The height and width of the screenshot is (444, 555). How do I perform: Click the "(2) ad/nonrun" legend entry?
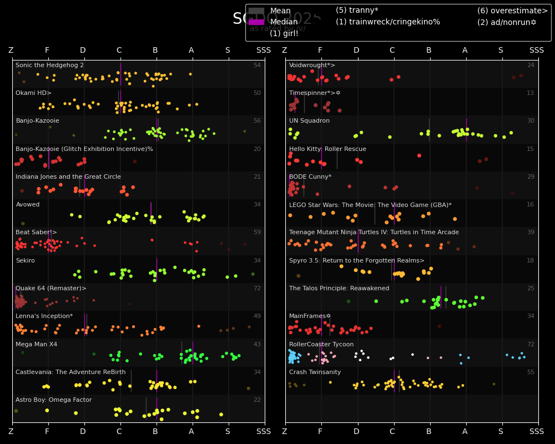coord(507,22)
